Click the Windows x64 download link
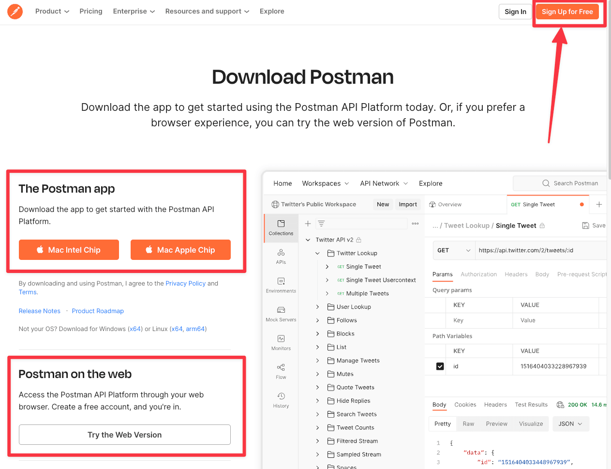 [x=135, y=329]
